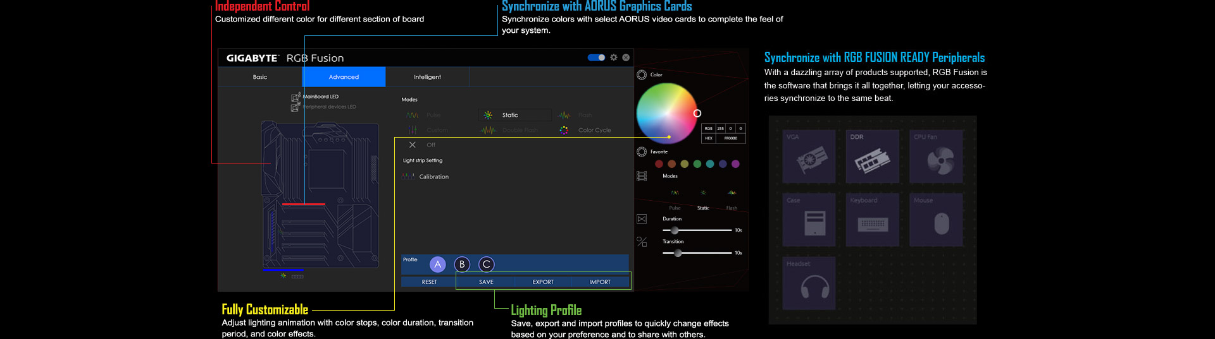Adjust the Transition slider
The width and height of the screenshot is (1215, 339).
tap(697, 253)
